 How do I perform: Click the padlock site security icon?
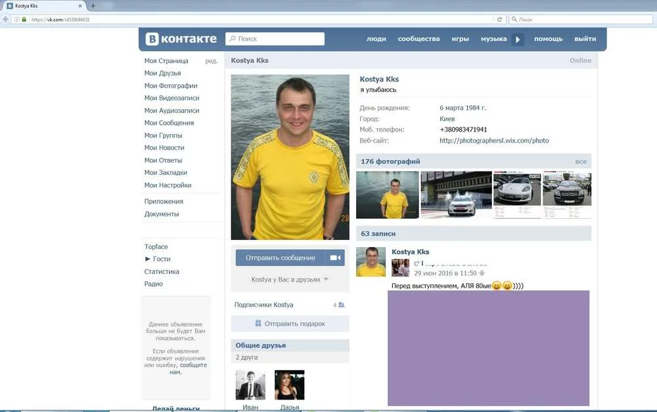pyautogui.click(x=24, y=19)
